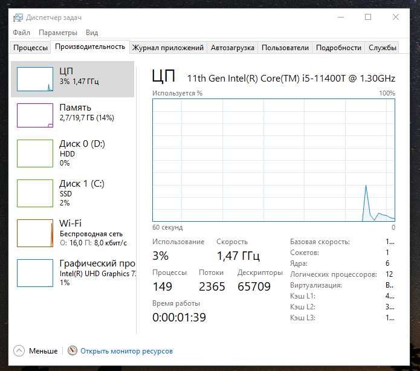Click the i5-11400T processor name heading

click(291, 78)
